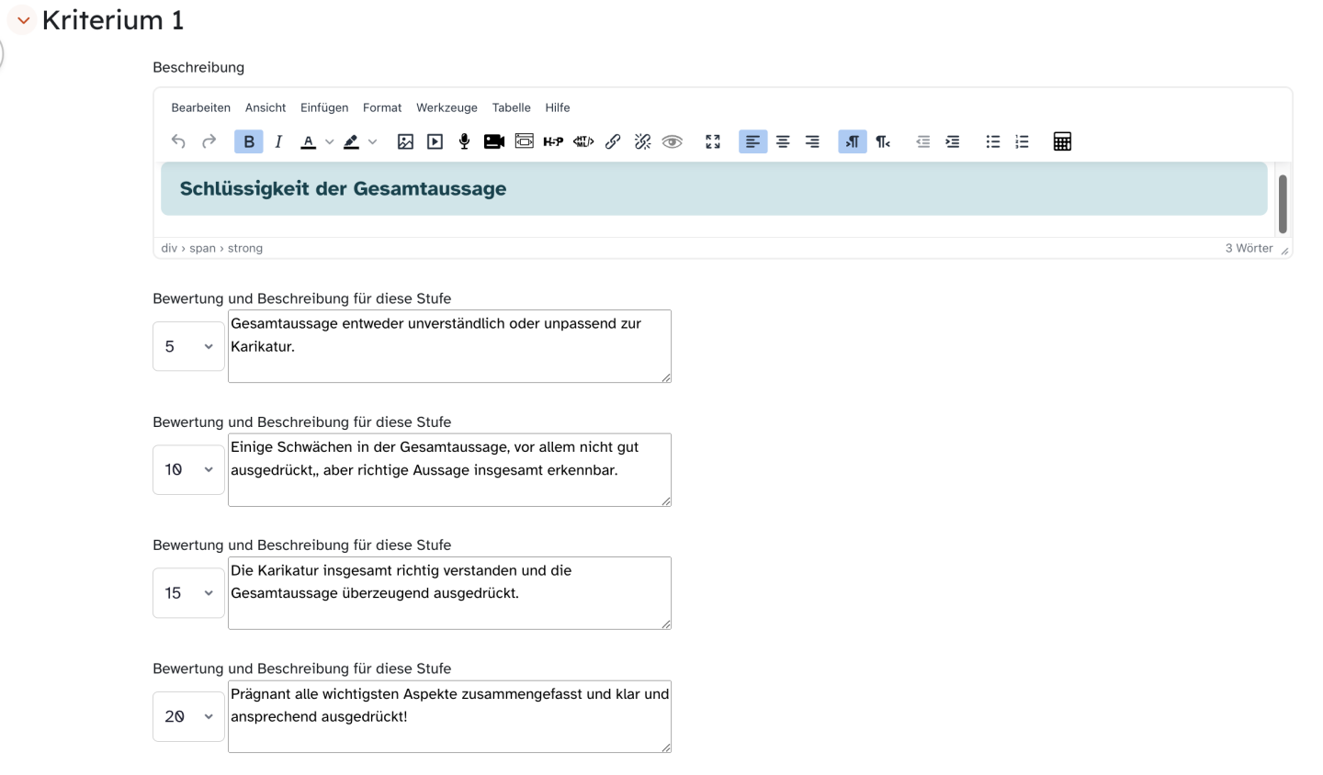
Task: Select 'span' in the element path
Action: (202, 248)
